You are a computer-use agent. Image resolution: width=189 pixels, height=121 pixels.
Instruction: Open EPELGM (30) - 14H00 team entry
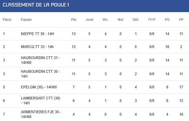[x=39, y=87]
